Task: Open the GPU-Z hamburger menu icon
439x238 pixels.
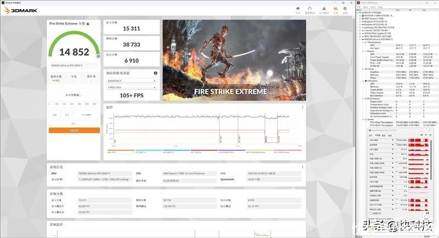Action: [430, 135]
